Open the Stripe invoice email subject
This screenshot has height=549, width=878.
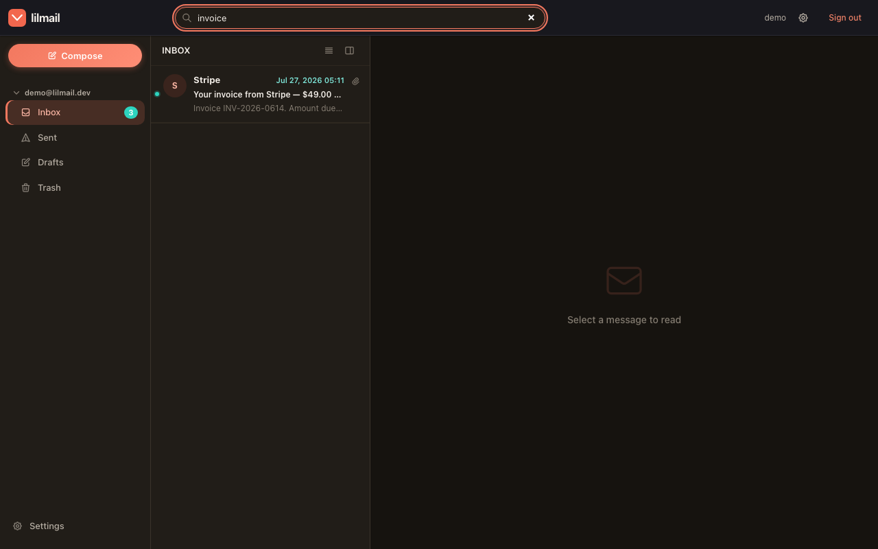[268, 95]
